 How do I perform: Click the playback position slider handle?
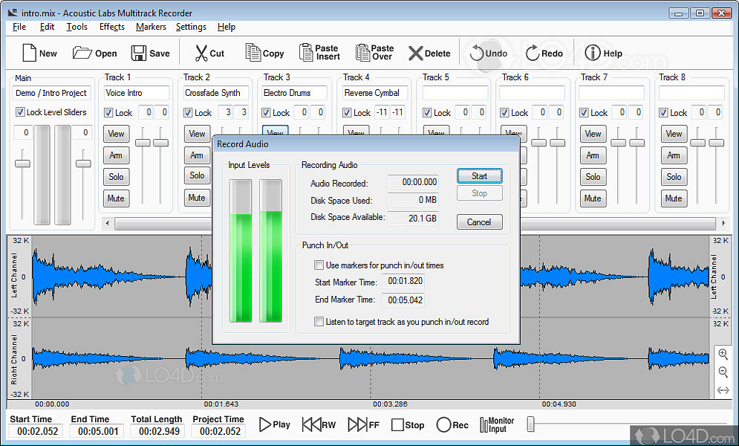click(530, 424)
